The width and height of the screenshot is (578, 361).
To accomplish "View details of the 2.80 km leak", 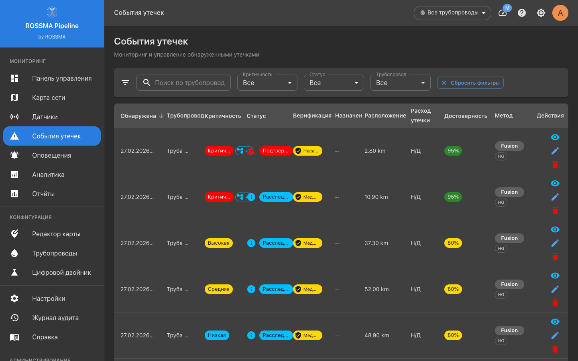I will click(555, 137).
